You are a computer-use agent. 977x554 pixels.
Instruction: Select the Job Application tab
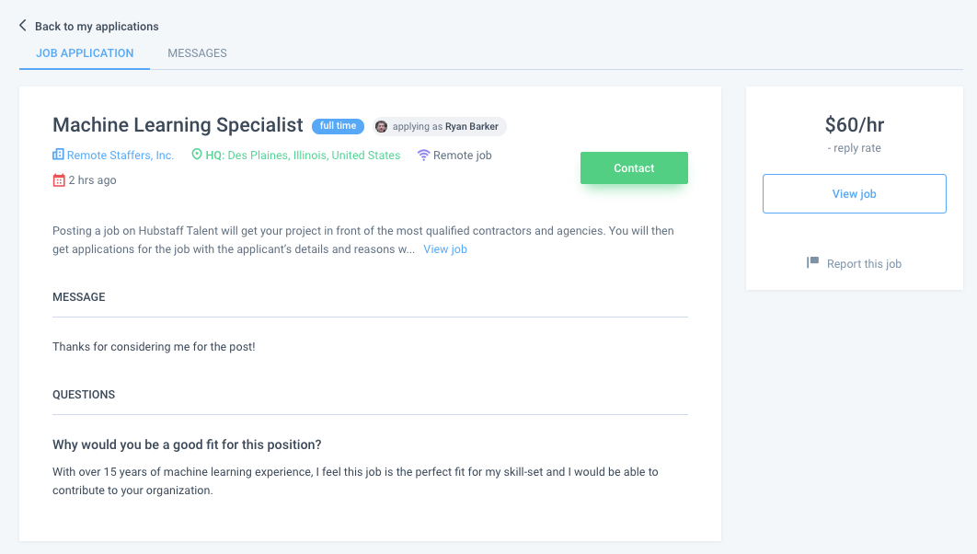click(85, 53)
